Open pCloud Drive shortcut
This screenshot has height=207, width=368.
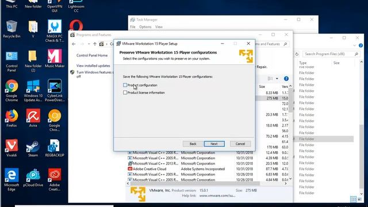tap(33, 178)
